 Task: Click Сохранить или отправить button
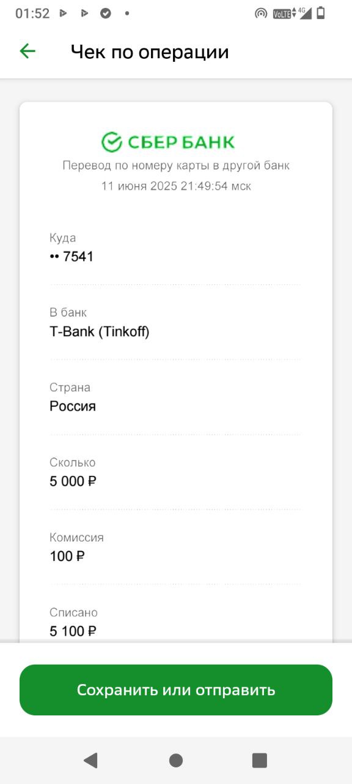176,690
